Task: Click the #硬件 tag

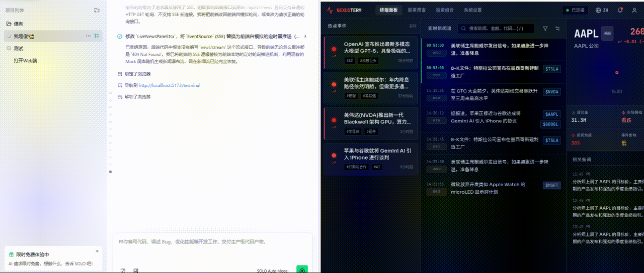Action: click(x=372, y=131)
